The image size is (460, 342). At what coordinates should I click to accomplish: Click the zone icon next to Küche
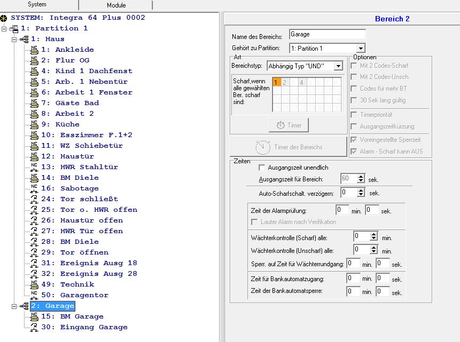tap(34, 124)
